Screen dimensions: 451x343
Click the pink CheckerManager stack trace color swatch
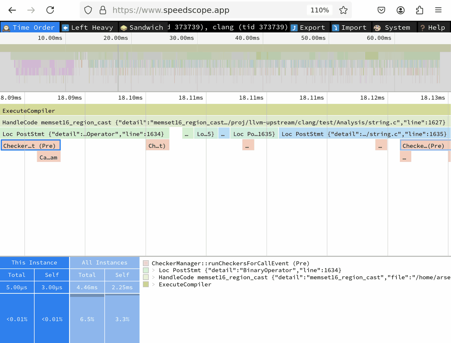pos(146,263)
